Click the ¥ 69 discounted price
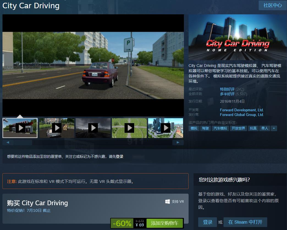Screen dimensions: 287x230 coord(140,225)
